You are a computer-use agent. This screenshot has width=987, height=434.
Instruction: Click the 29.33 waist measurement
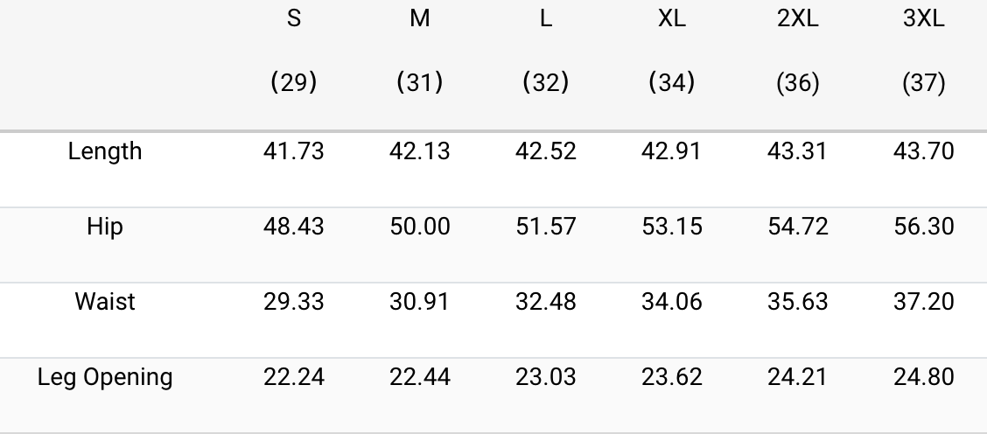coord(294,302)
